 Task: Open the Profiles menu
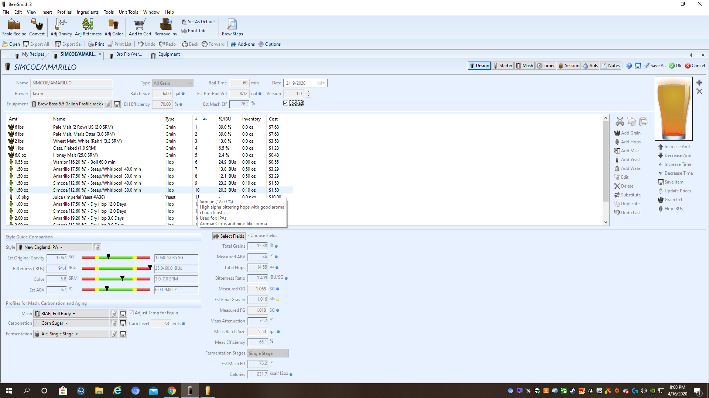(x=64, y=12)
